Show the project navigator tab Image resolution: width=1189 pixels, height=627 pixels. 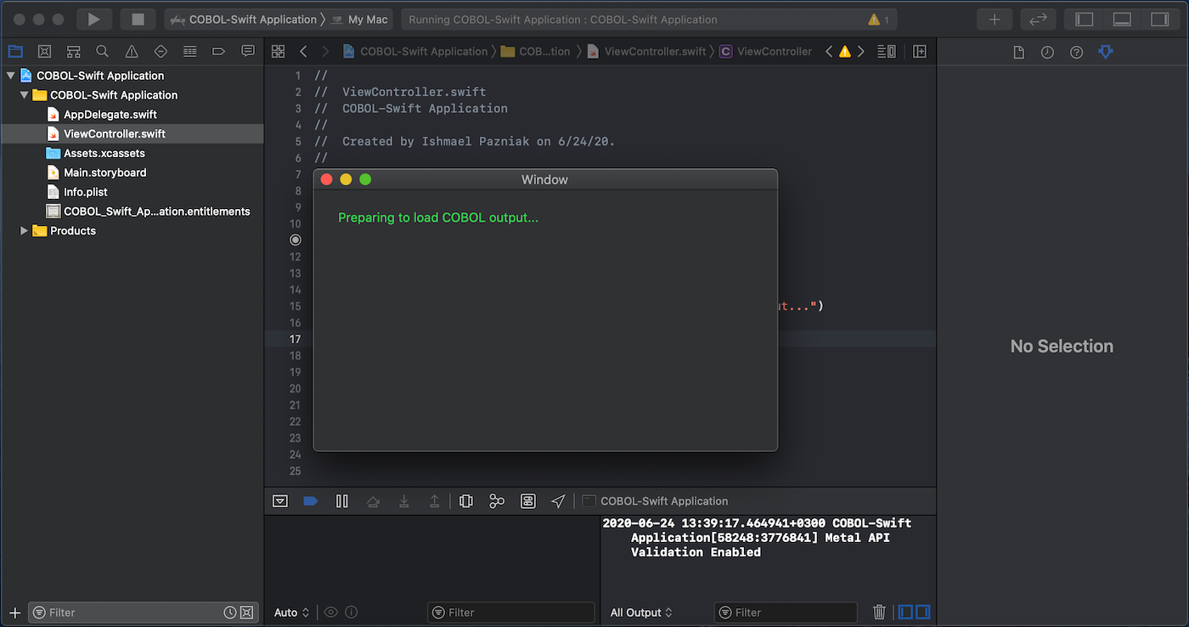click(x=16, y=51)
